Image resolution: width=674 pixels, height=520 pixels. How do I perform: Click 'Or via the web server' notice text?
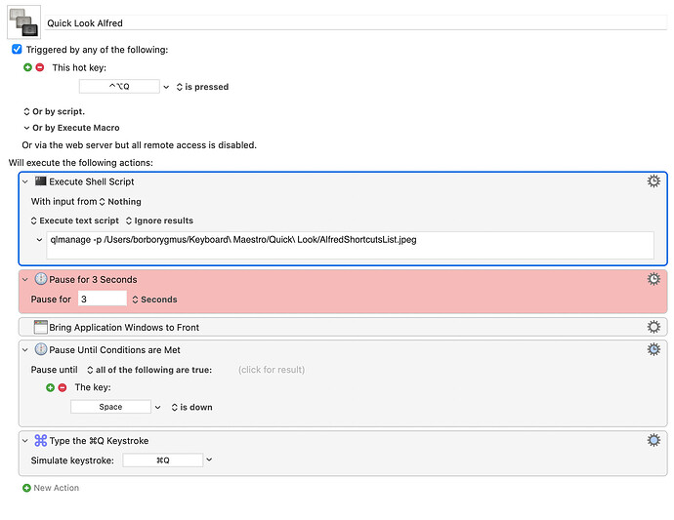tap(140, 145)
